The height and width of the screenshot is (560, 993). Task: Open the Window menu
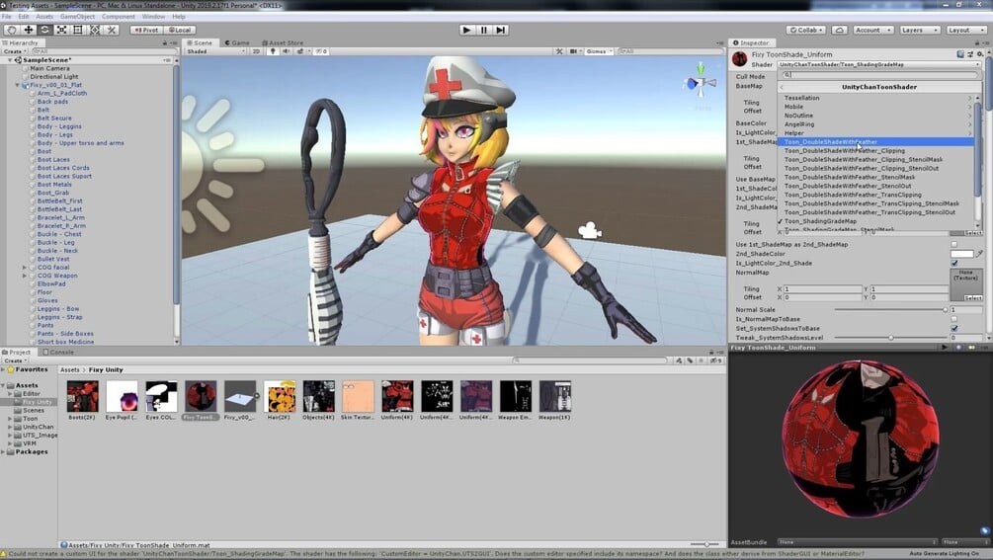coord(153,17)
